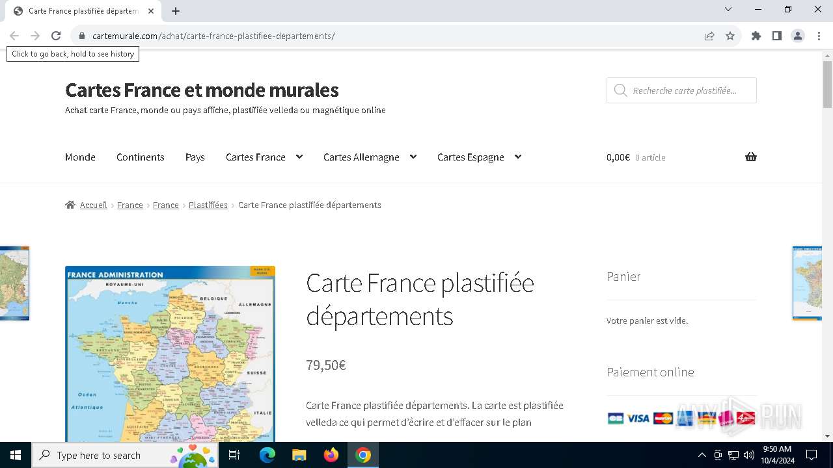Open Task View from the taskbar

234,455
